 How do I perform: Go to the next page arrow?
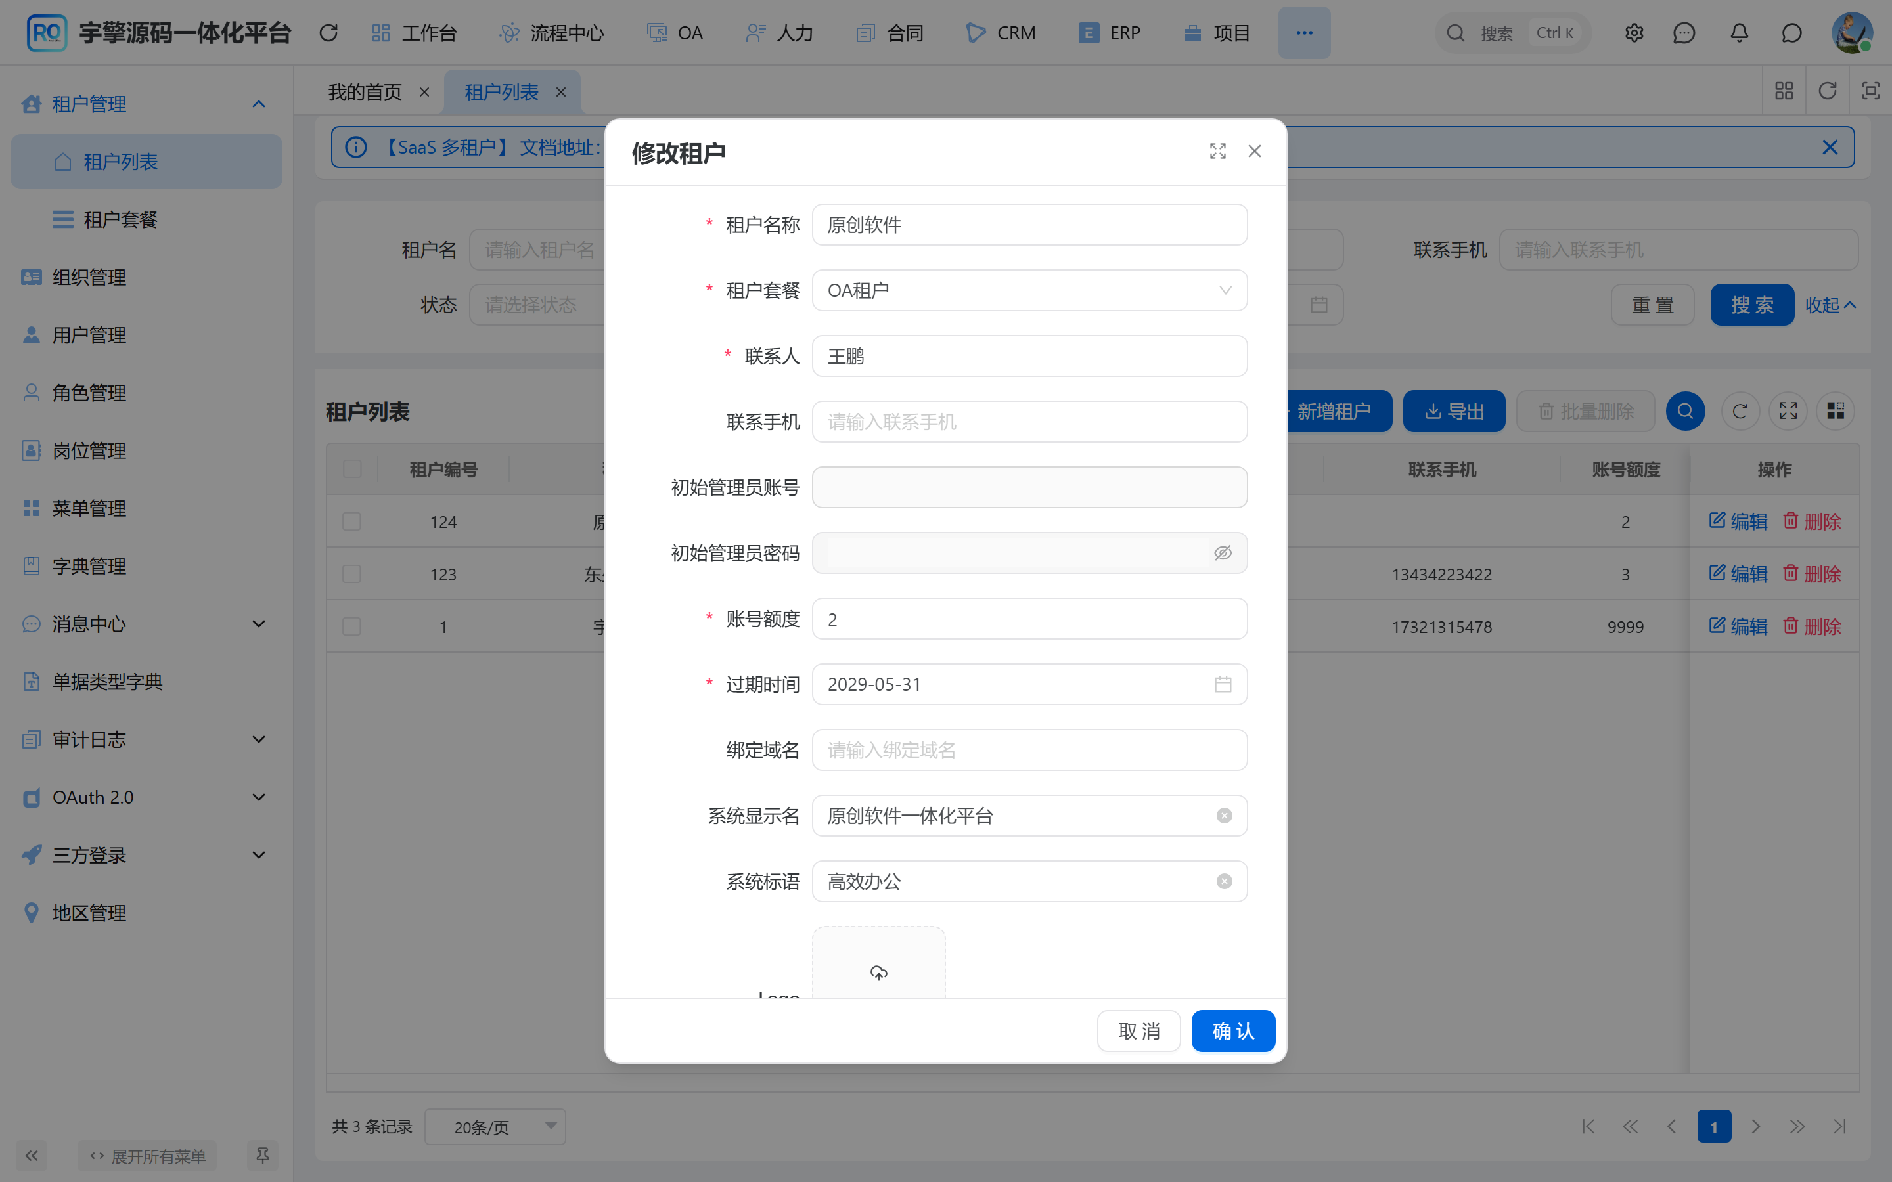(1756, 1126)
